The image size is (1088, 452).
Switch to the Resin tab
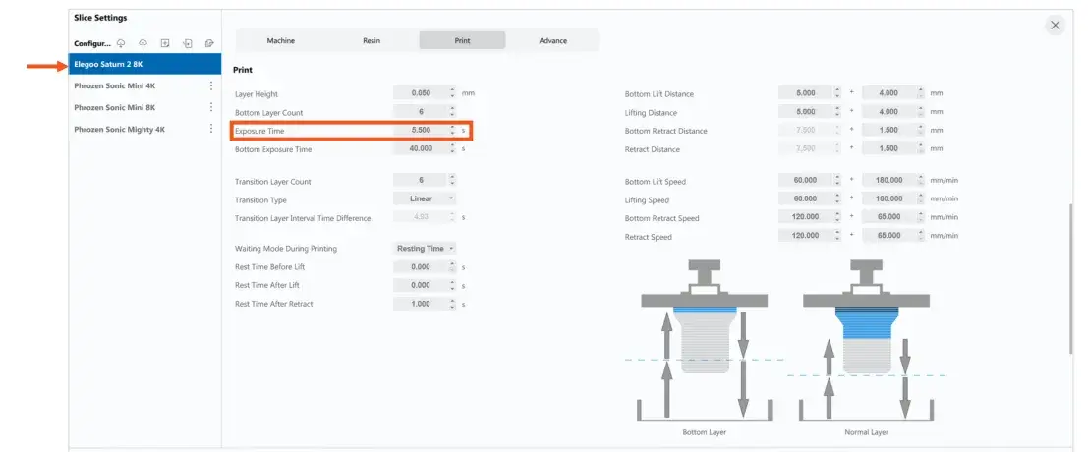(371, 40)
